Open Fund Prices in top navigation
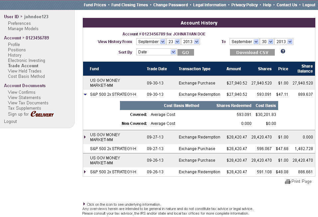The image size is (318, 217). click(x=95, y=5)
